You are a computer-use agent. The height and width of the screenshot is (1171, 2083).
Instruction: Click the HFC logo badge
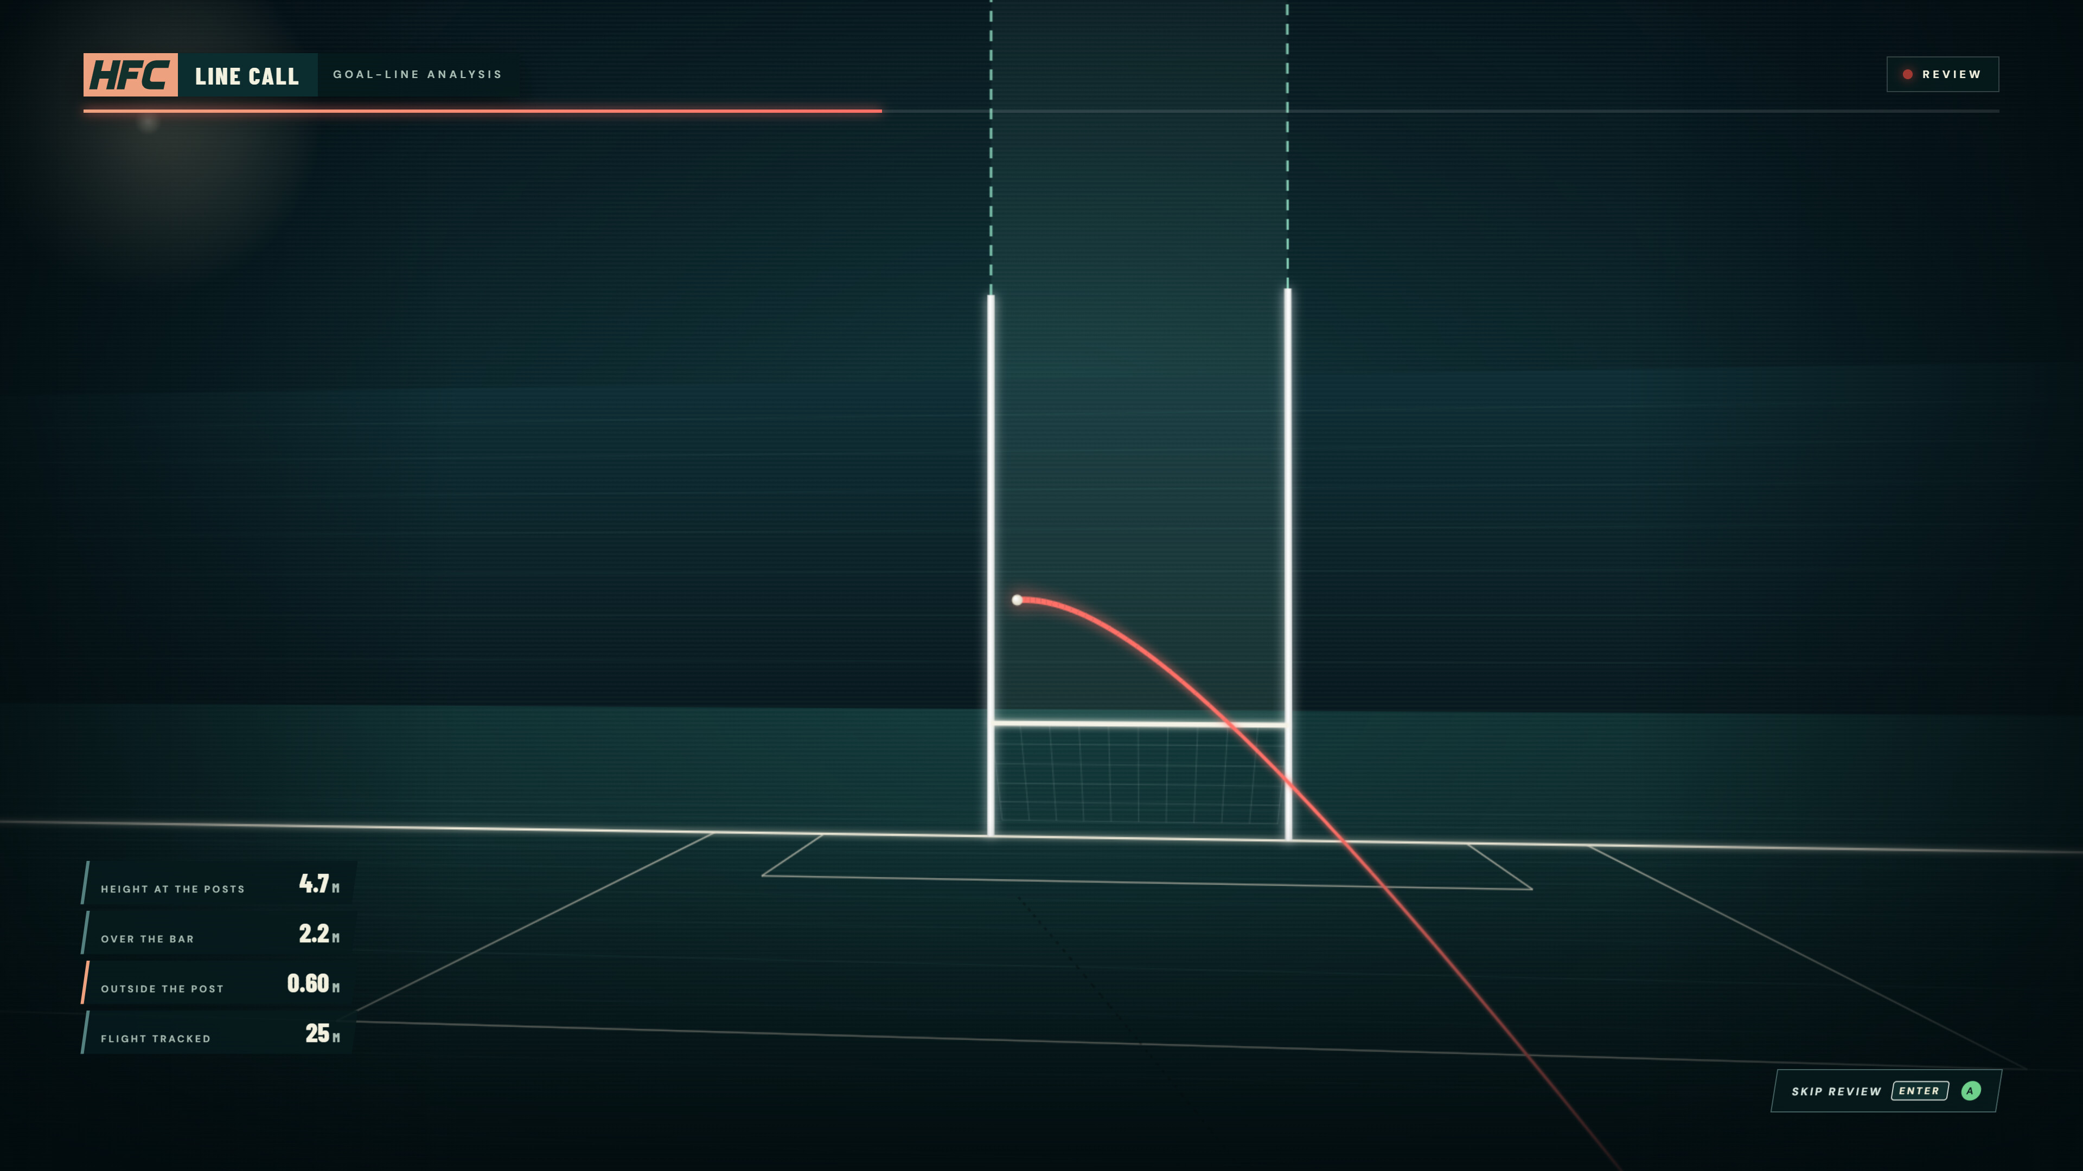(130, 75)
